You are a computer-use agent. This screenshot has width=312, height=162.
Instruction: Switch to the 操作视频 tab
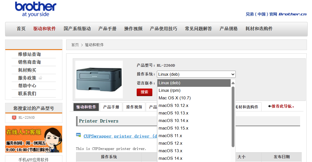pos(134,107)
